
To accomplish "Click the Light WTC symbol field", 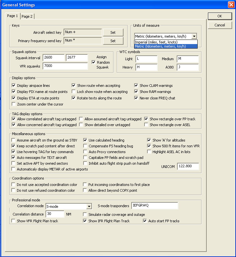I will click(x=146, y=59).
